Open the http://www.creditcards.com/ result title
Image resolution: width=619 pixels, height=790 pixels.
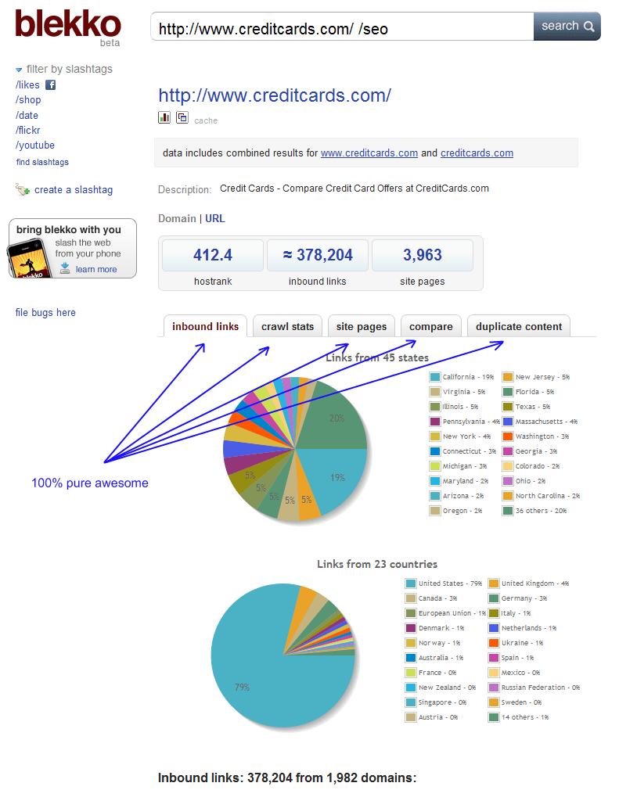(x=275, y=95)
